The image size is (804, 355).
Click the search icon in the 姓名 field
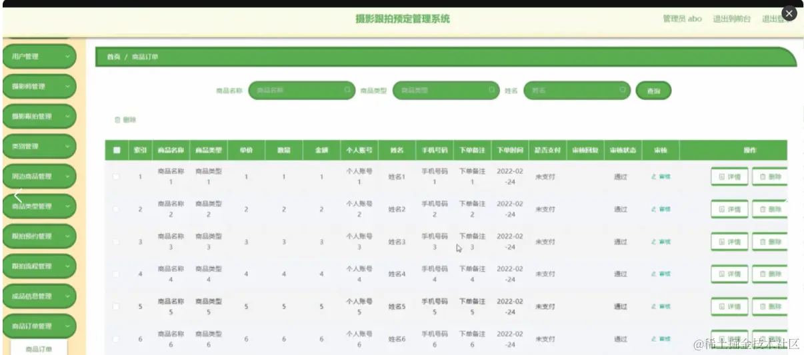pyautogui.click(x=623, y=89)
